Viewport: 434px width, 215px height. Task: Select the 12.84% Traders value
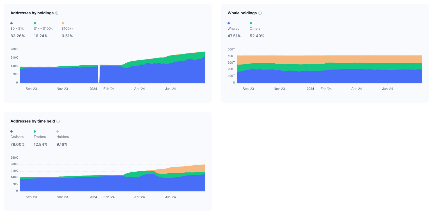40,144
